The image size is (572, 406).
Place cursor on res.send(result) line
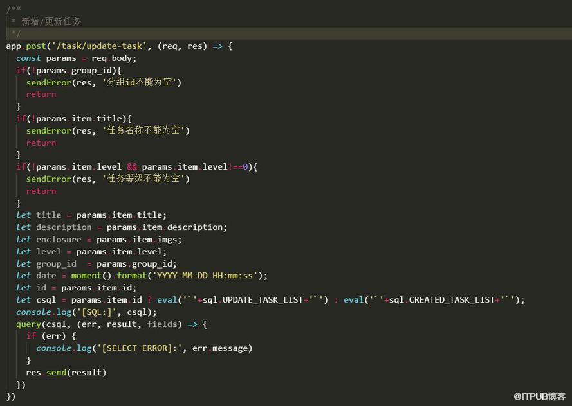pos(66,373)
